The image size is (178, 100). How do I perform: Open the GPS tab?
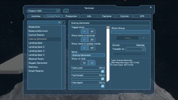142,16
